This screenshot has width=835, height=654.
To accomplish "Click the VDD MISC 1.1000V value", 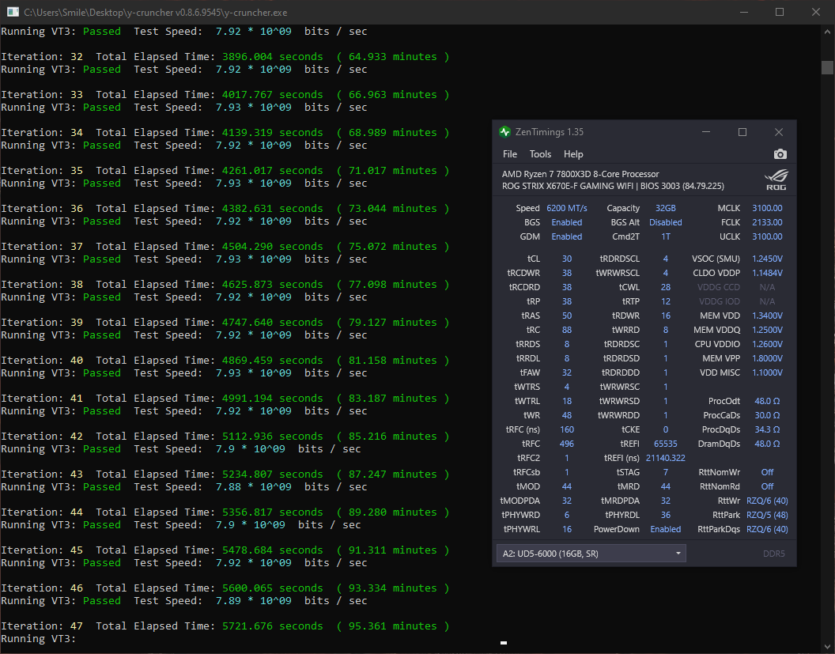I will [767, 372].
